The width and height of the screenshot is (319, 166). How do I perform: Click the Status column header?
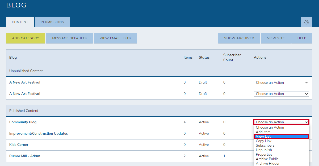(x=204, y=57)
